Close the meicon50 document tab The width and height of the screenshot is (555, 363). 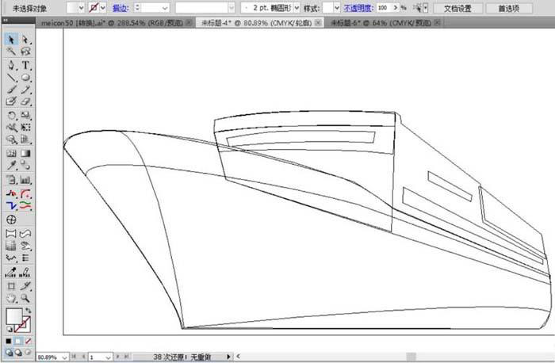point(189,23)
